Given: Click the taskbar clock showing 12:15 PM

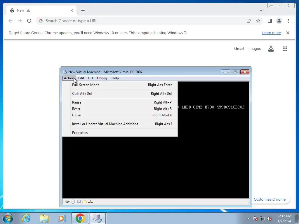Looking at the screenshot, I should point(284,218).
